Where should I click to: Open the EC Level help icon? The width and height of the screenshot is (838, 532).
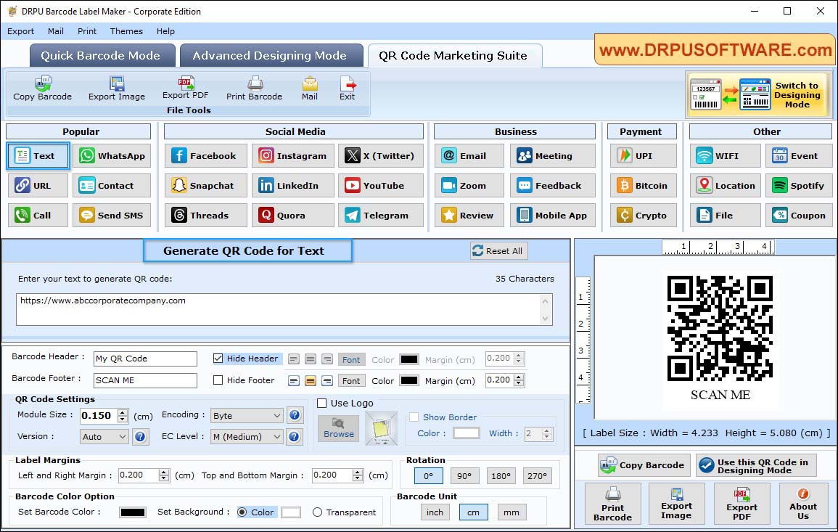pos(294,436)
